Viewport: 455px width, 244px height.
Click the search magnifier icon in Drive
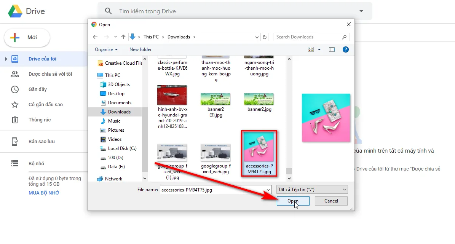(x=108, y=11)
